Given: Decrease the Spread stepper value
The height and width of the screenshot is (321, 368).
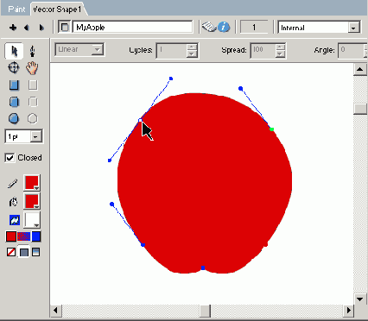Looking at the screenshot, I should [280, 53].
